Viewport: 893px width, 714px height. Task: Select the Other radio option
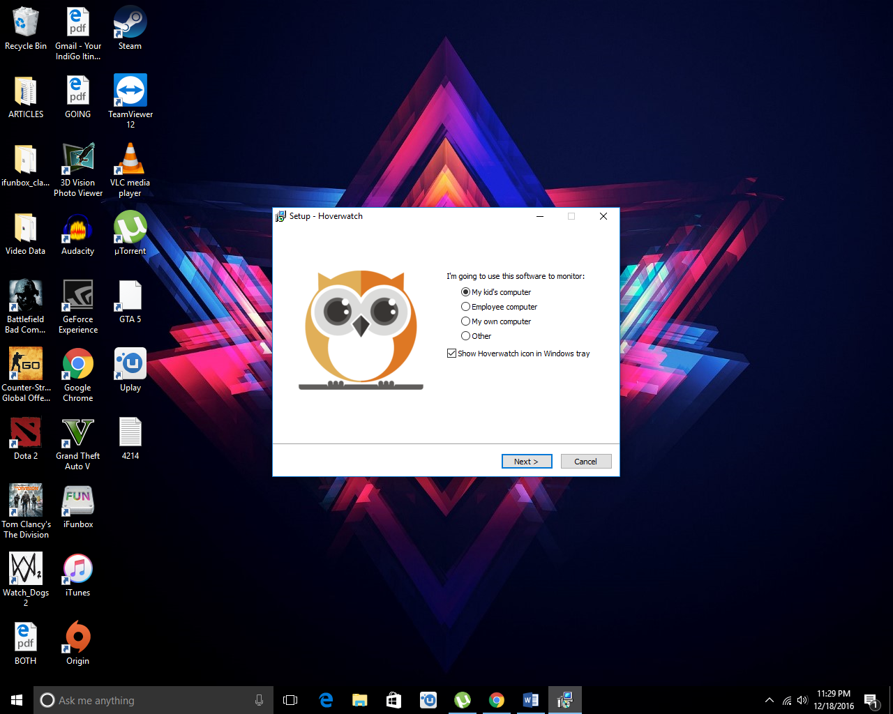point(476,336)
